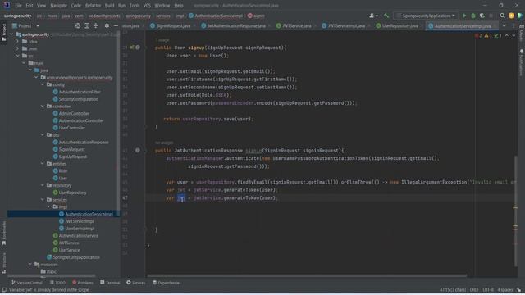Open the Problems tool window

[x=83, y=283]
